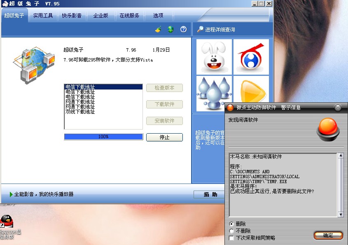Image resolution: width=348 pixels, height=245 pixels.
Task: Open the 企业版 tab
Action: tap(100, 15)
